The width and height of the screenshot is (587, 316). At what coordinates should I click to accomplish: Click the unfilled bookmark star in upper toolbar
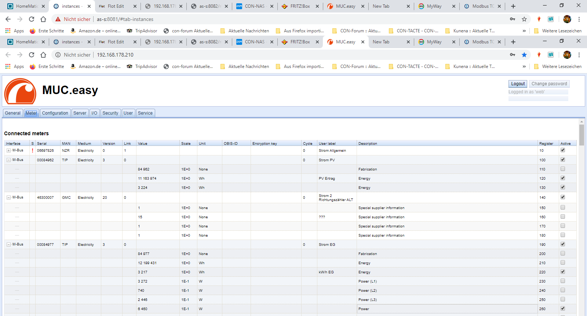(524, 19)
